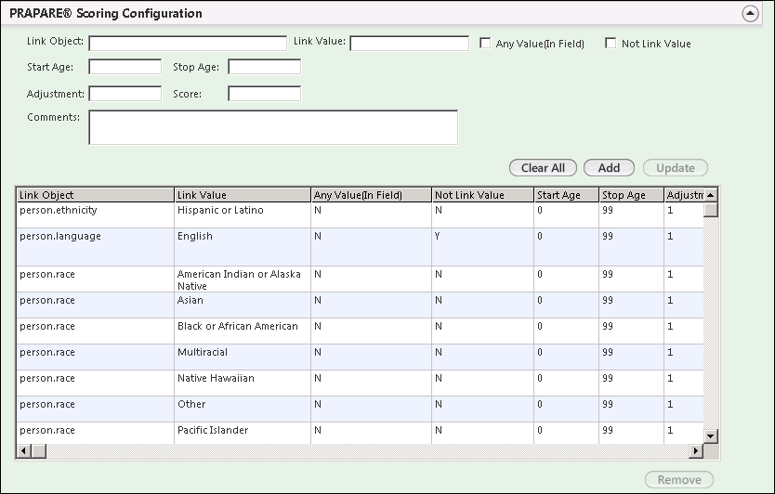This screenshot has width=775, height=494.
Task: Click the horizontal scrollbar thumb
Action: (38, 450)
